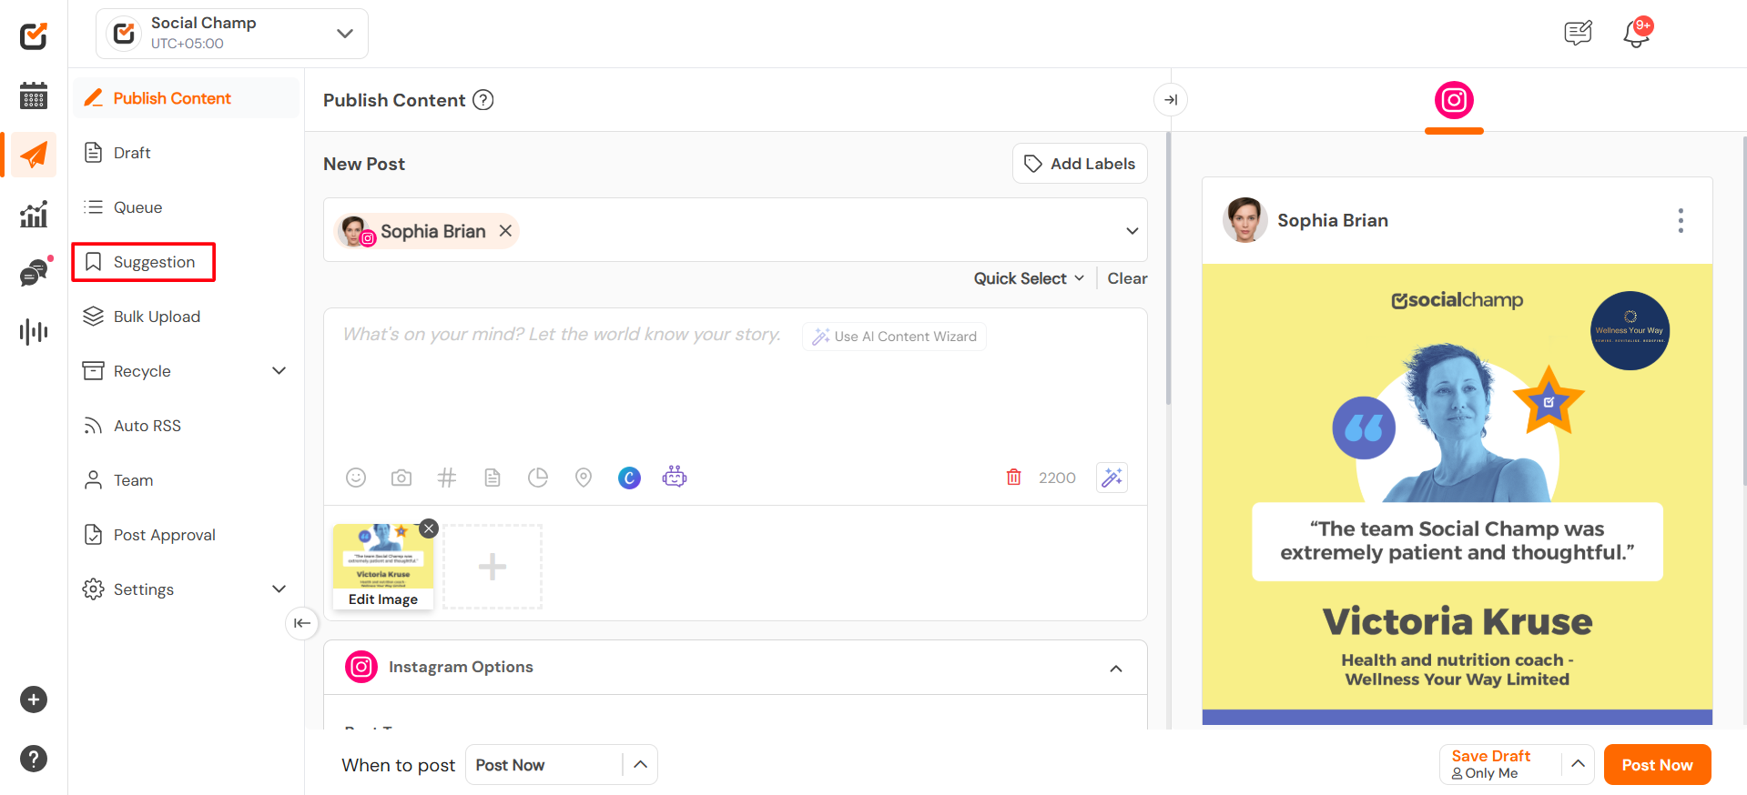1747x795 pixels.
Task: Select the Instagram preview tab
Action: (x=1454, y=100)
